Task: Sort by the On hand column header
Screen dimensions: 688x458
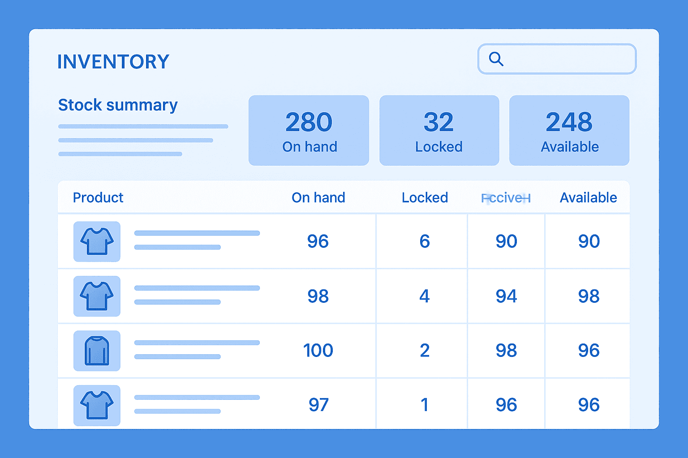Action: [x=318, y=198]
